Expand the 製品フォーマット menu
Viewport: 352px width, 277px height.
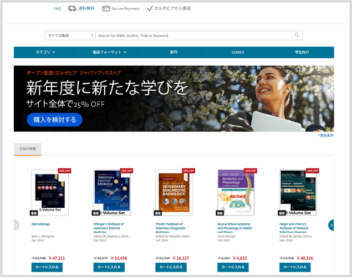coord(110,52)
